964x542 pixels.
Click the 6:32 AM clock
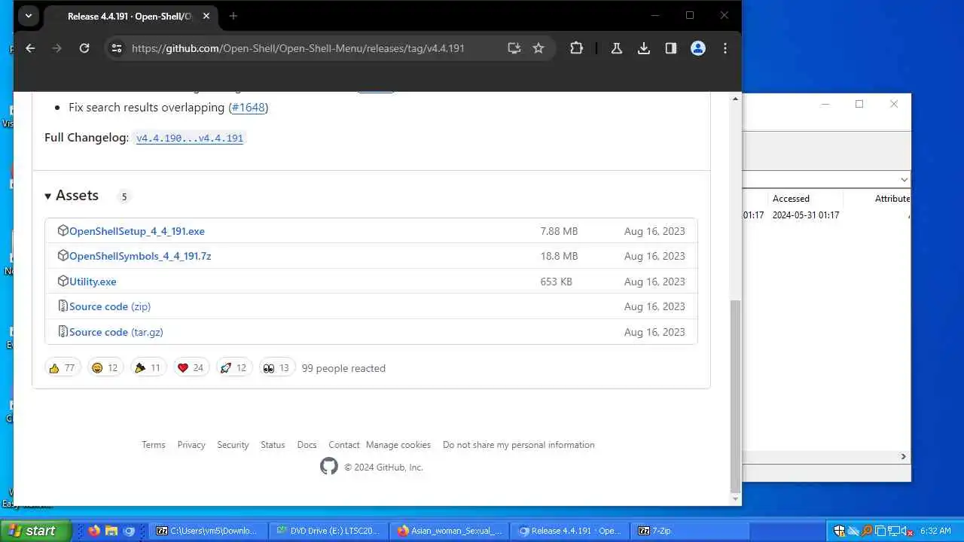[x=935, y=531]
